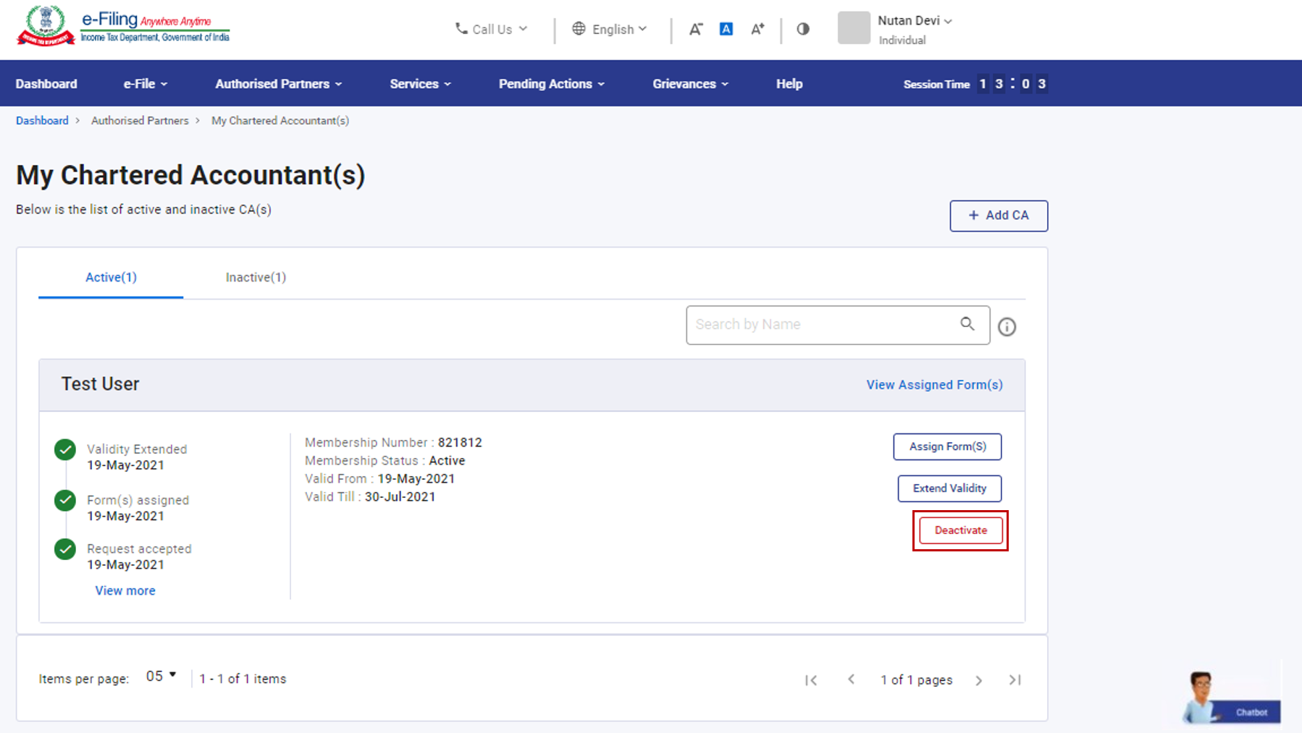Click the search magnifier icon
Screen dimensions: 1302x733
pos(967,324)
